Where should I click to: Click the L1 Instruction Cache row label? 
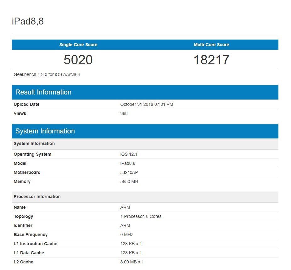(x=36, y=244)
